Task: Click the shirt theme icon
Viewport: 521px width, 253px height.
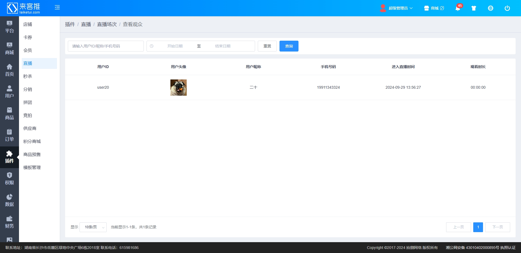Action: point(474,8)
